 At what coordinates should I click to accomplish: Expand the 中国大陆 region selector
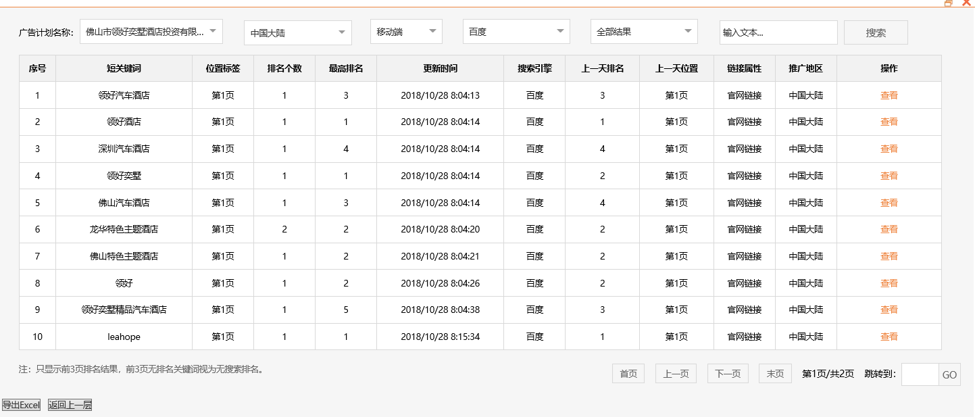[297, 31]
